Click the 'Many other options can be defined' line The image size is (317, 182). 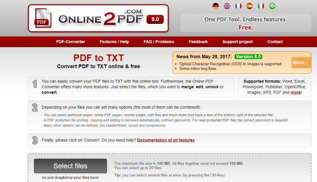pyautogui.click(x=104, y=126)
